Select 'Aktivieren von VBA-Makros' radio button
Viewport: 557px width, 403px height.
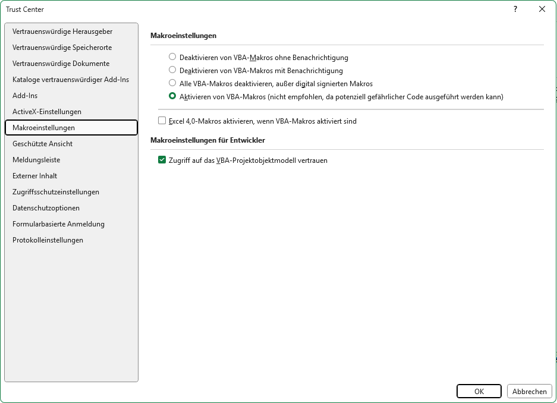tap(172, 96)
